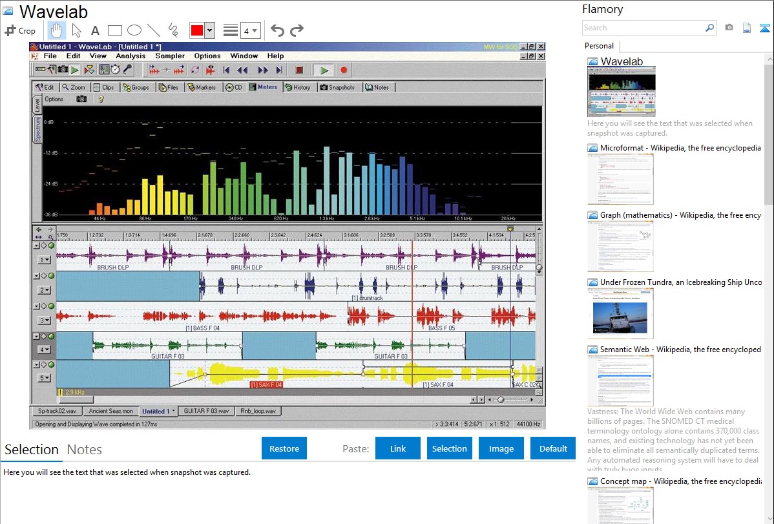774x524 pixels.
Task: Select the text annotation tool A
Action: click(95, 30)
